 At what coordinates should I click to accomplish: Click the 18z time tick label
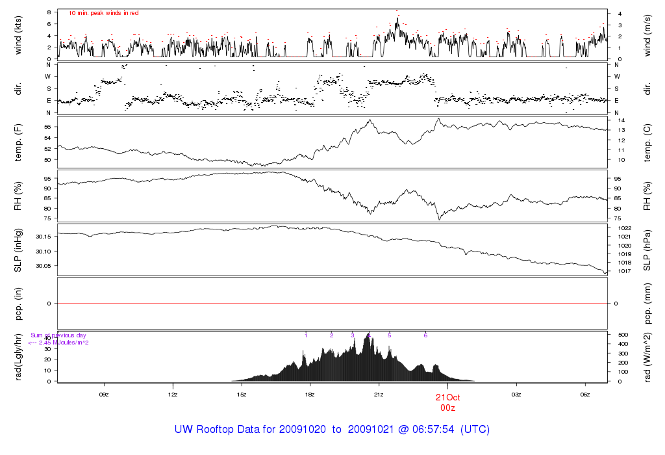coord(310,395)
